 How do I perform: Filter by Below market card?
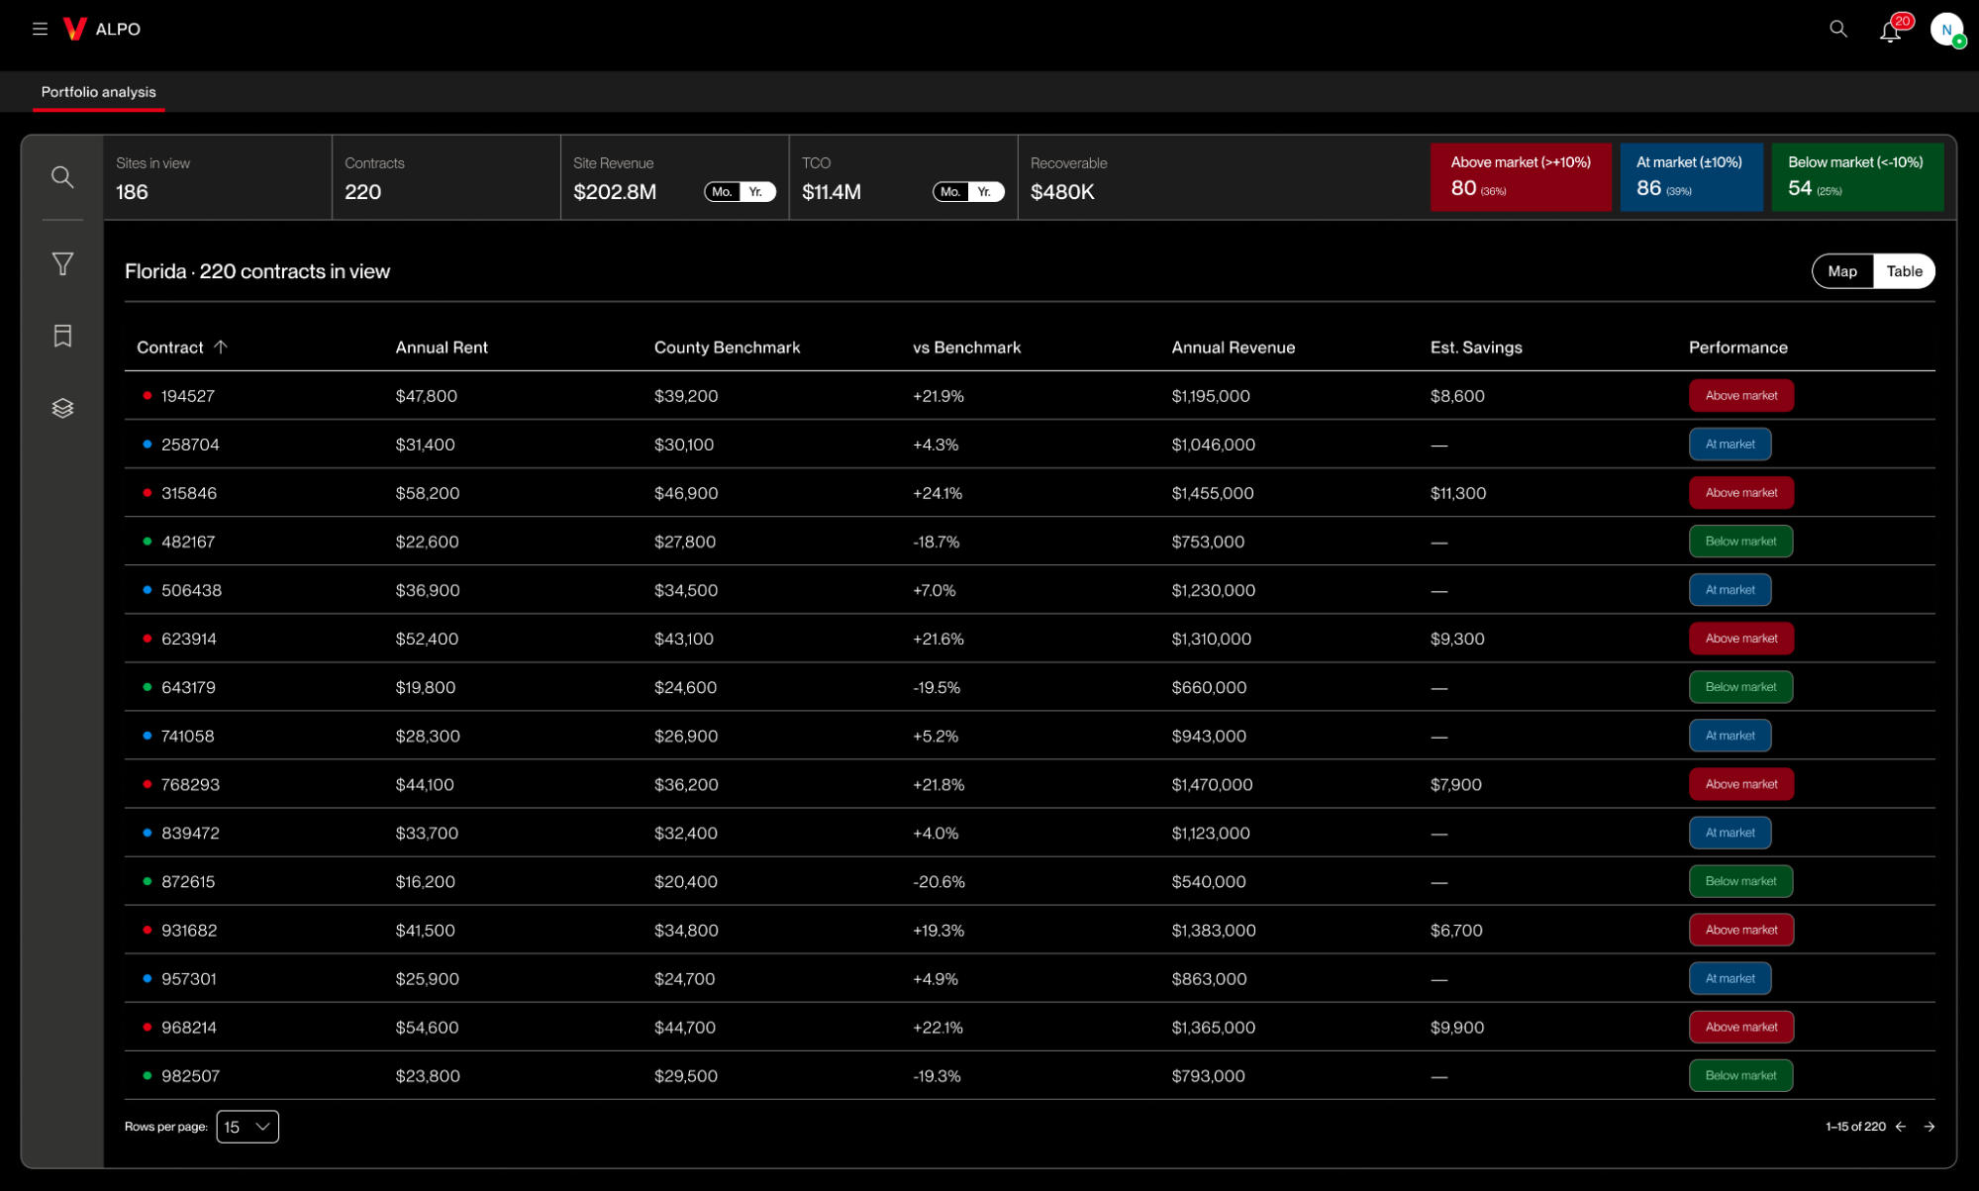click(1857, 176)
